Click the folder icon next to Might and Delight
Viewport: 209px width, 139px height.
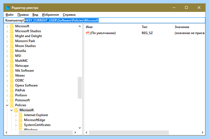tap(12, 36)
